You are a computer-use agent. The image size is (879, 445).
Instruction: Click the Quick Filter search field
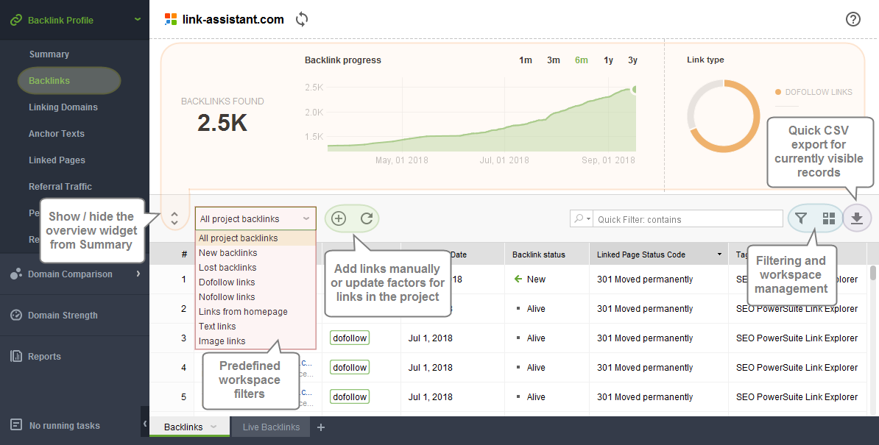tap(689, 219)
